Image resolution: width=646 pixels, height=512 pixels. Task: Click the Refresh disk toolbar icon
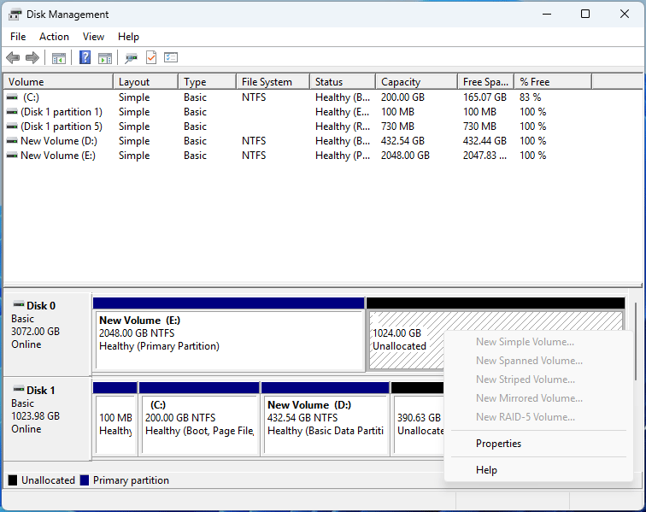point(131,58)
